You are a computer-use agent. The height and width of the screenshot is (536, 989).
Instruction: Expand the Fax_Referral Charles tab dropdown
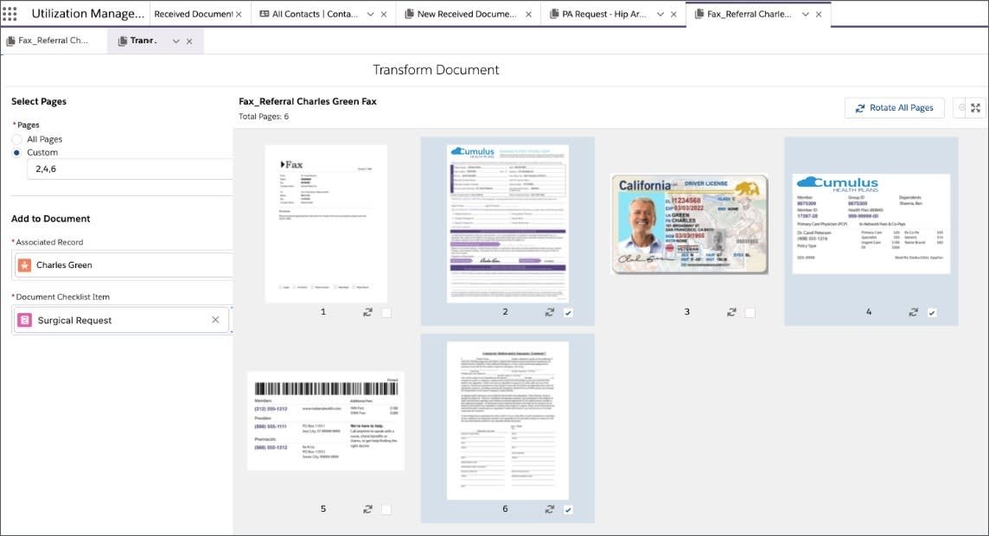pyautogui.click(x=806, y=14)
